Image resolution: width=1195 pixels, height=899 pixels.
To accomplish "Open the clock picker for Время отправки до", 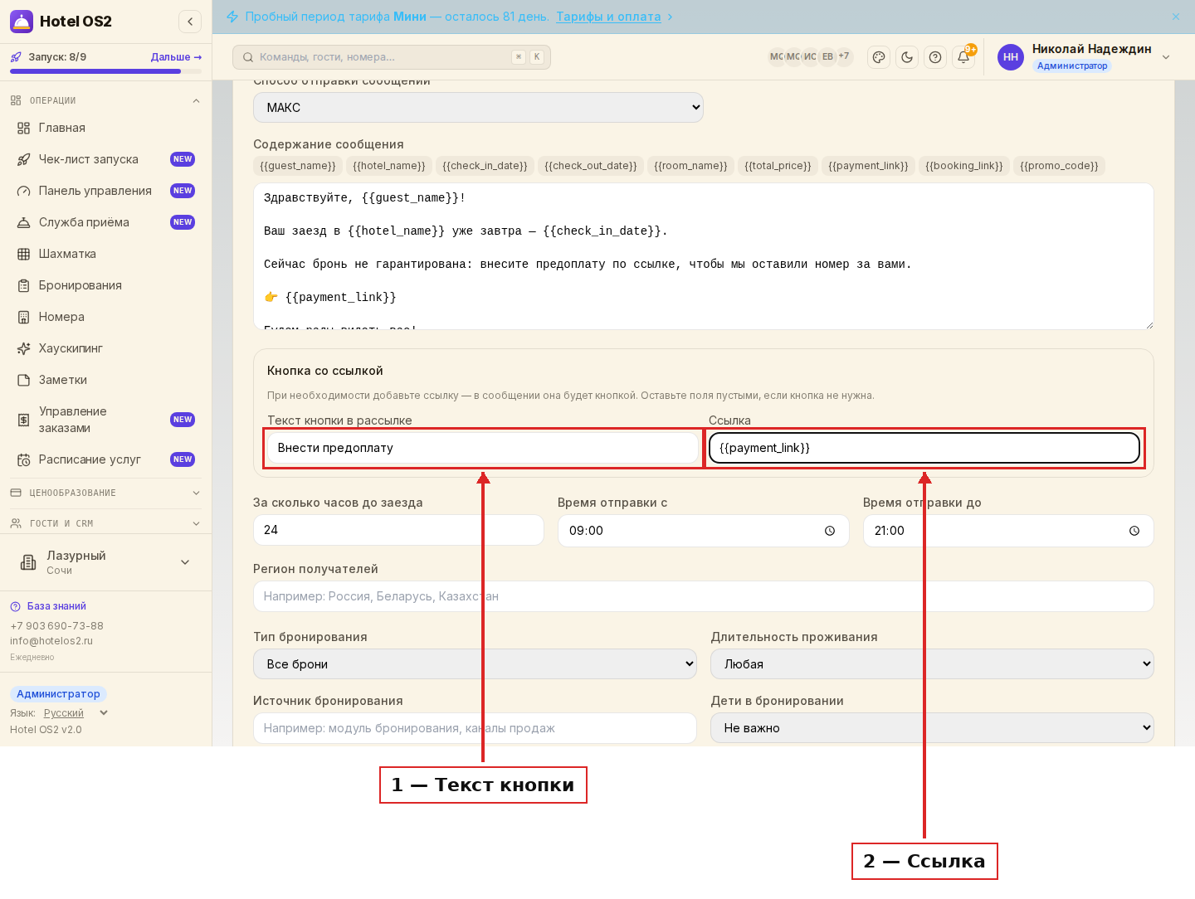I will tap(1134, 531).
